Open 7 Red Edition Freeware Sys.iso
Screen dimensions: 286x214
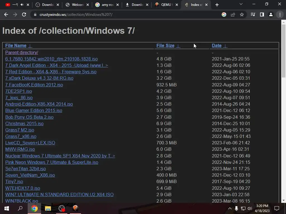point(51,72)
